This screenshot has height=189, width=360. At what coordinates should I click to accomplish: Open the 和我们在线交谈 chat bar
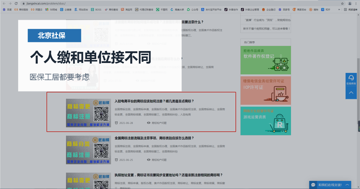pyautogui.click(x=330, y=185)
